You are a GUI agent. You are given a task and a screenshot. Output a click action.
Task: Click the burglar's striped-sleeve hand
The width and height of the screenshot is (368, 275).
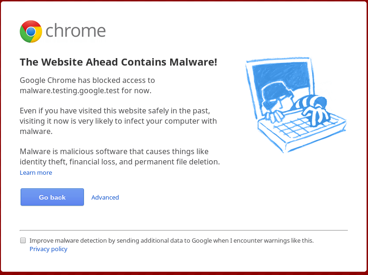[313, 109]
